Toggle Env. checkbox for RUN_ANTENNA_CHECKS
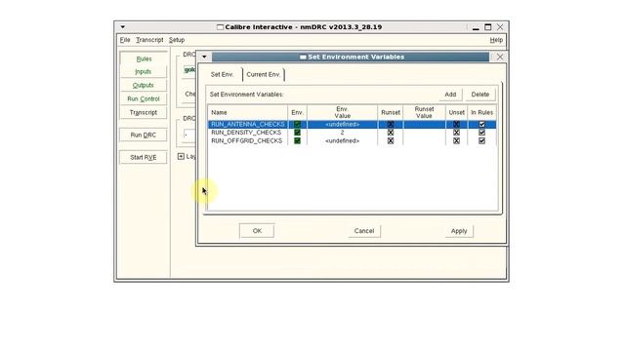The height and width of the screenshot is (351, 625). pyautogui.click(x=297, y=124)
